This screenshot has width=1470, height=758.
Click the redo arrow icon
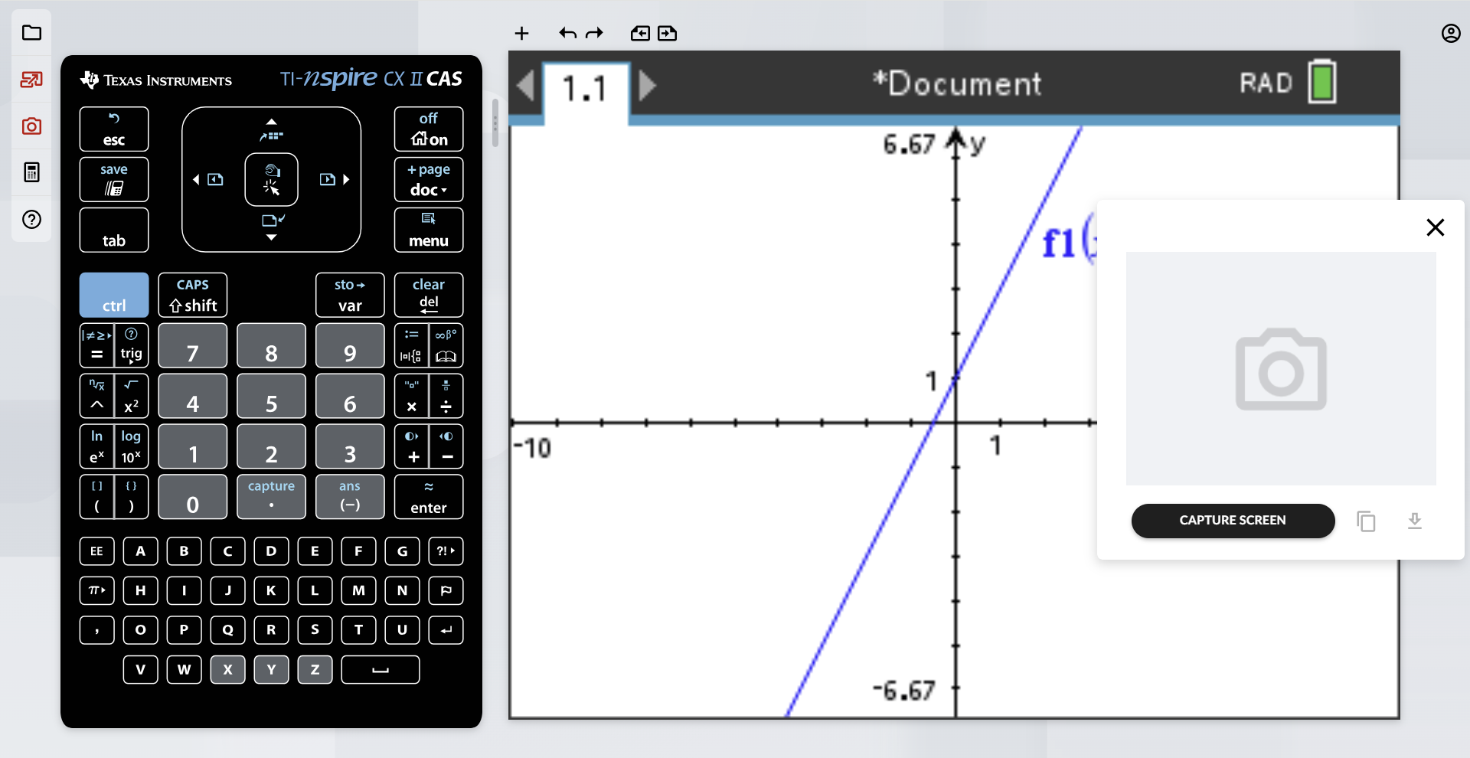pyautogui.click(x=594, y=33)
